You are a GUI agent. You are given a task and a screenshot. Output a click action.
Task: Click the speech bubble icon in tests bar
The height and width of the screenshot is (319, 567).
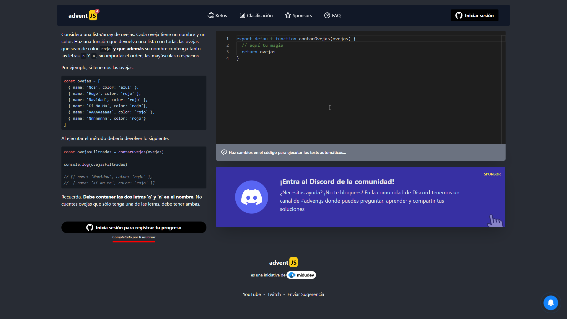coord(224,152)
